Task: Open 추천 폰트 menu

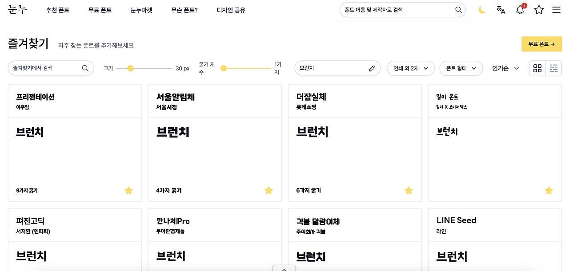Action: pyautogui.click(x=58, y=10)
